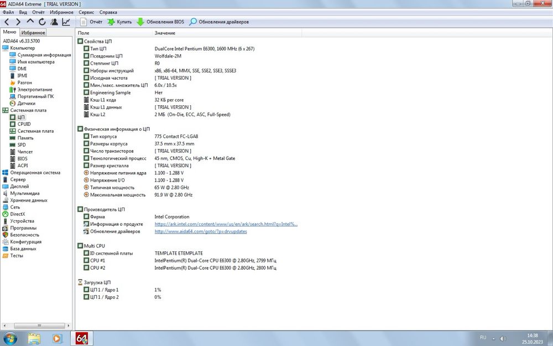Click the Up level arrow icon
This screenshot has height=346, width=553.
pyautogui.click(x=30, y=22)
